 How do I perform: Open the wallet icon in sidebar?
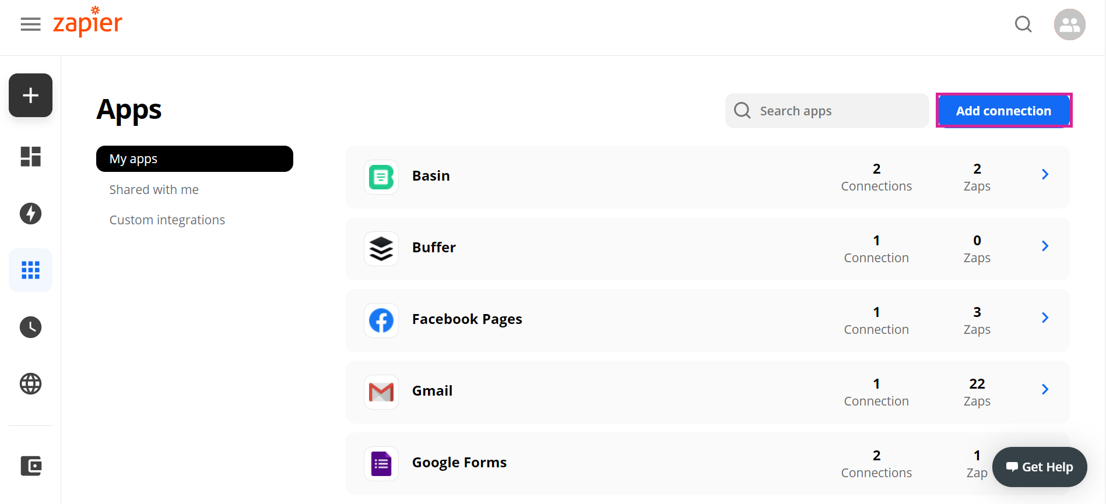pyautogui.click(x=30, y=466)
